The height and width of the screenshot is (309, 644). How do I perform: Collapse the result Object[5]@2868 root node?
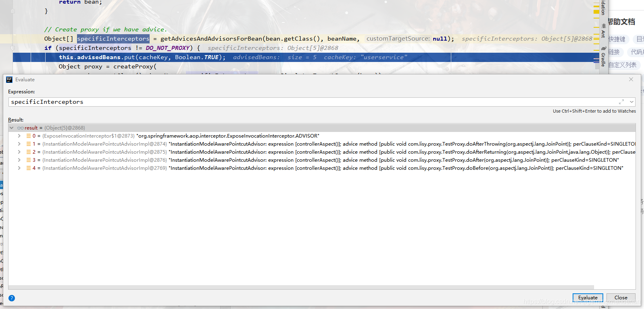pyautogui.click(x=12, y=128)
